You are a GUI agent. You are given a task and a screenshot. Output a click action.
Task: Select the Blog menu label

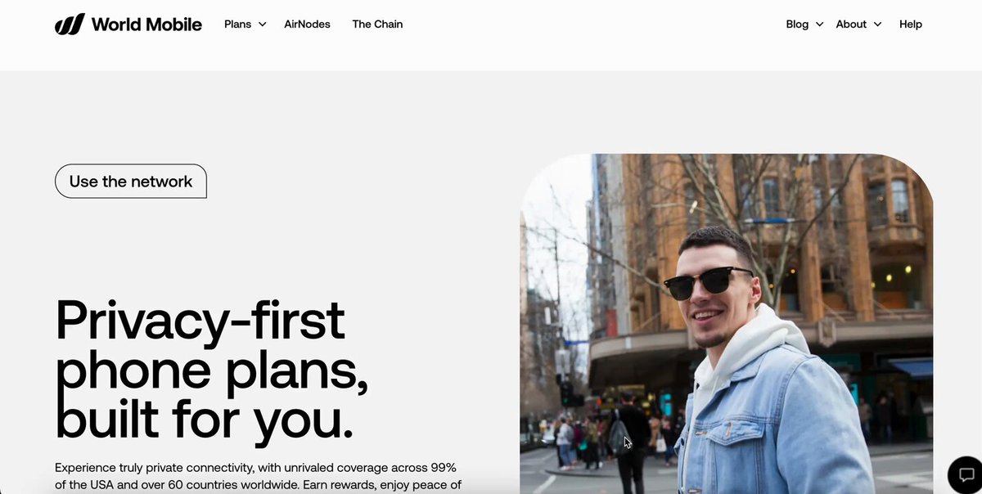coord(797,25)
